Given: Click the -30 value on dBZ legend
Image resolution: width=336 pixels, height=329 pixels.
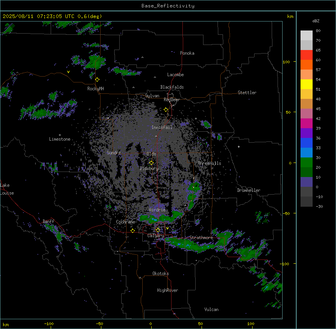Looking at the screenshot, I should click(x=319, y=206).
